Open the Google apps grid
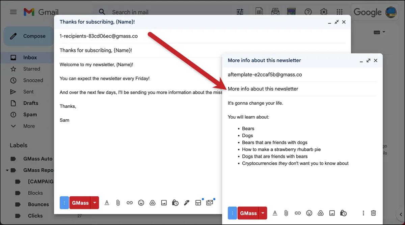Screen dimensions: 405x225 [x=340, y=12]
